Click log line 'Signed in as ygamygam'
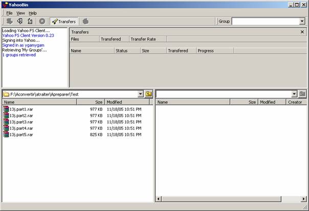309x211 pixels. (23, 45)
